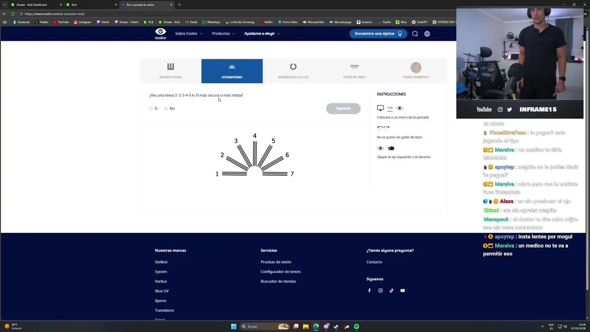Open File Explorer from taskbar
Viewport: 590px width, 332px height.
point(306,326)
